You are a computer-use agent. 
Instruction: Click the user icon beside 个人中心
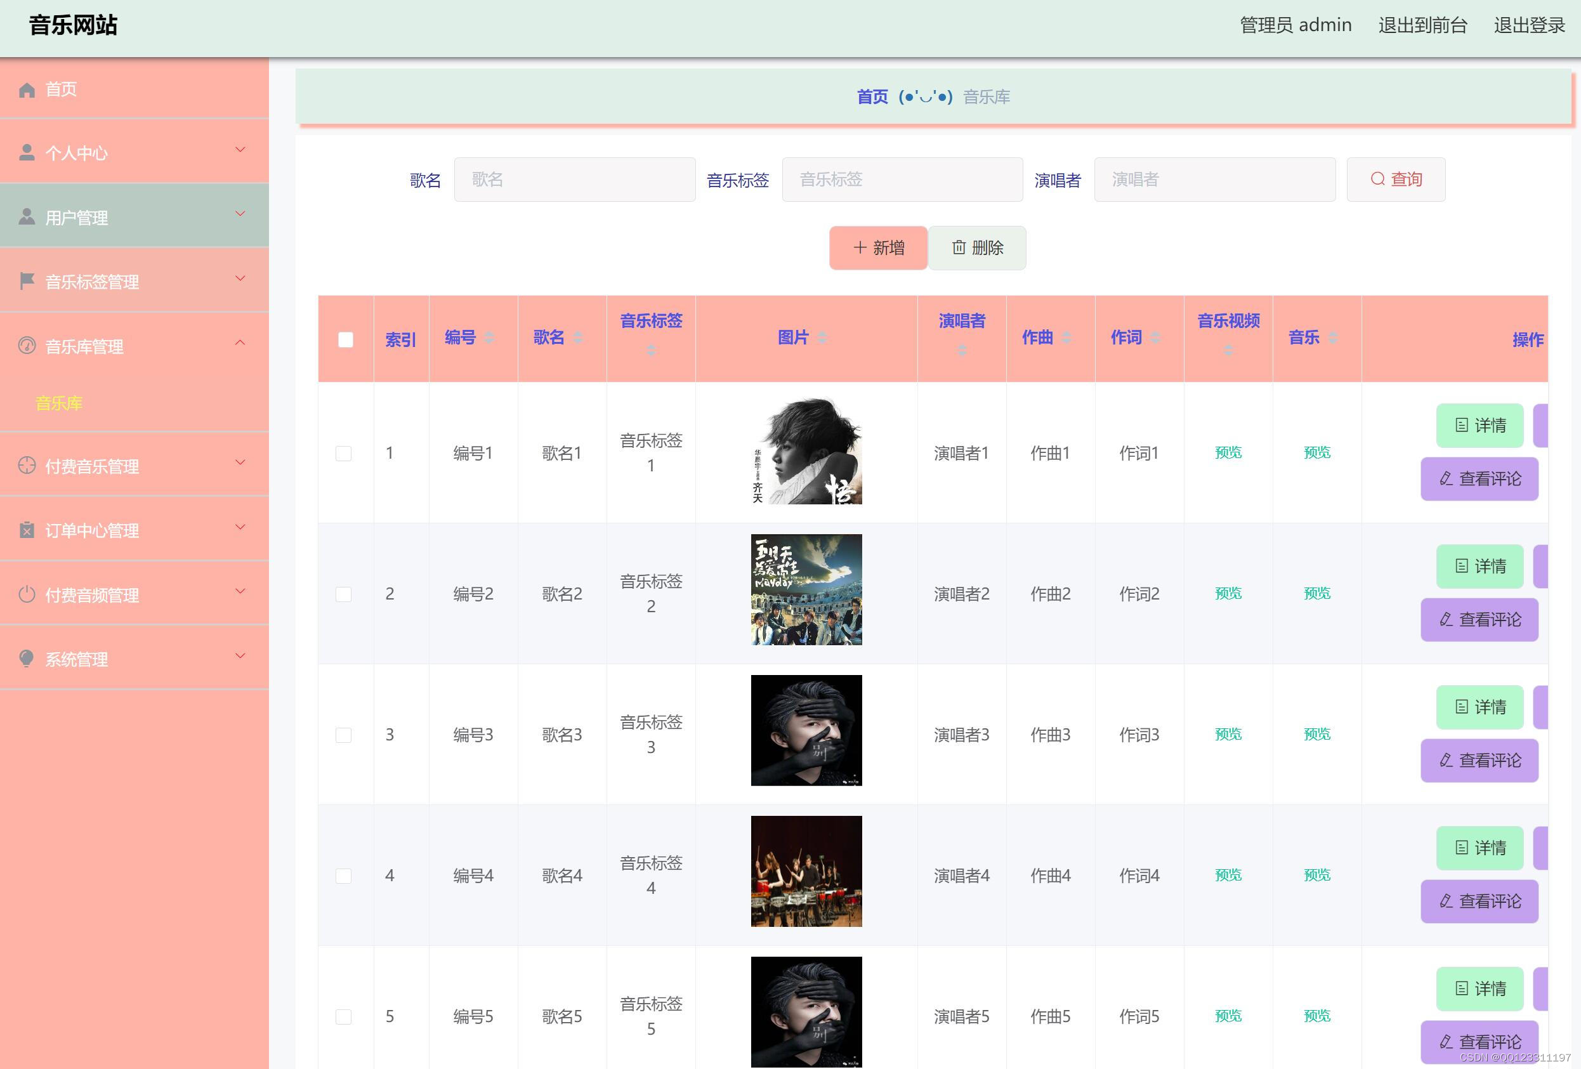pos(27,152)
